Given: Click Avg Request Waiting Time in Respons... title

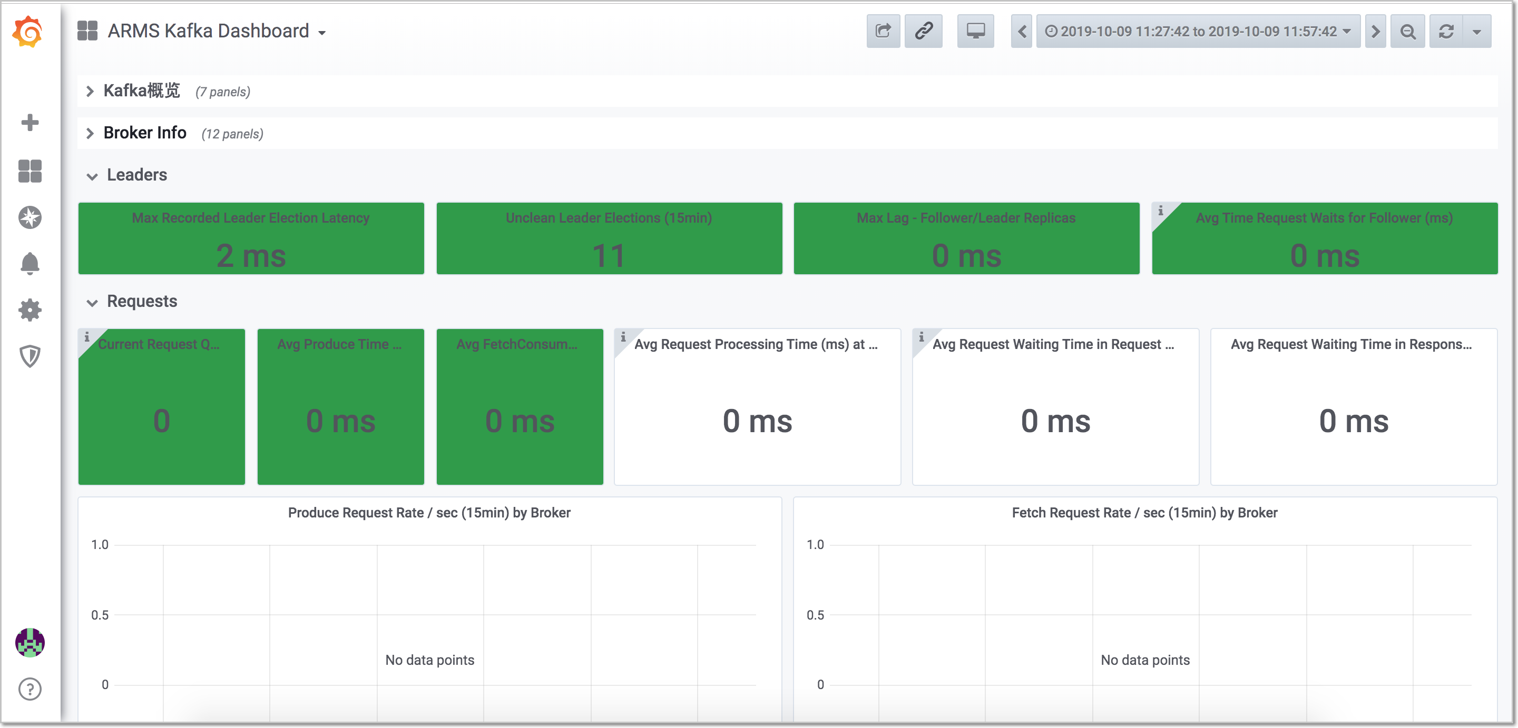Looking at the screenshot, I should [1352, 344].
